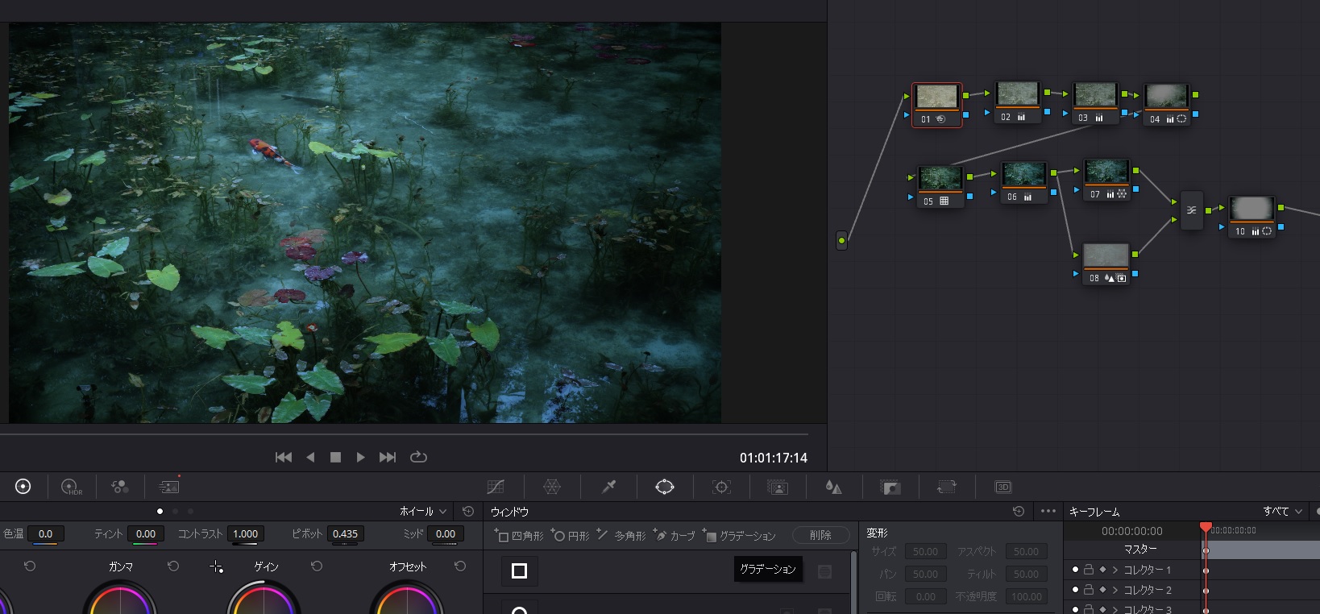Add a 円形 (circle) window

tap(572, 536)
